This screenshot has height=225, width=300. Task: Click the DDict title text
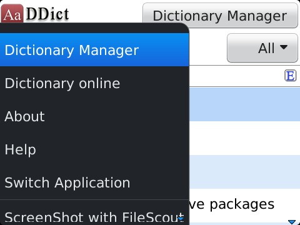point(47,14)
